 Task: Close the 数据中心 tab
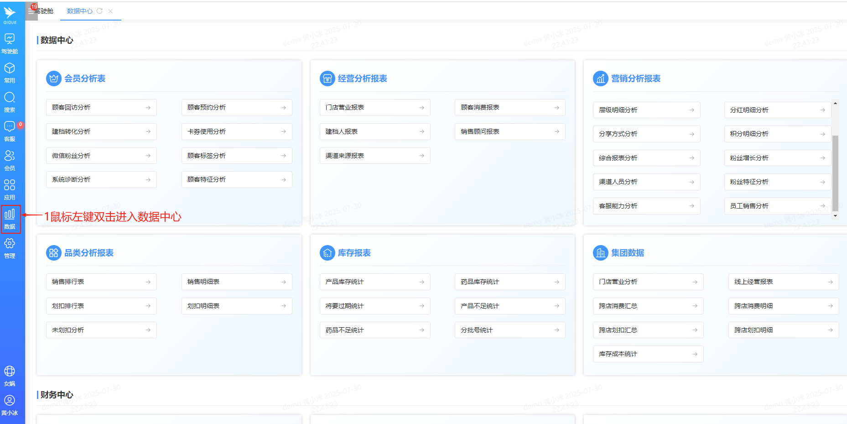110,11
